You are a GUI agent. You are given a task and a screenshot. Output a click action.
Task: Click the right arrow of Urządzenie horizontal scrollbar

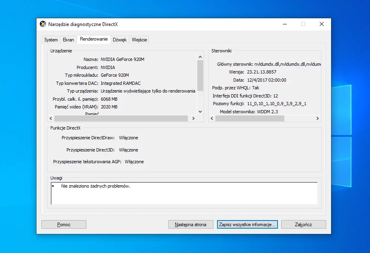pyautogui.click(x=193, y=119)
